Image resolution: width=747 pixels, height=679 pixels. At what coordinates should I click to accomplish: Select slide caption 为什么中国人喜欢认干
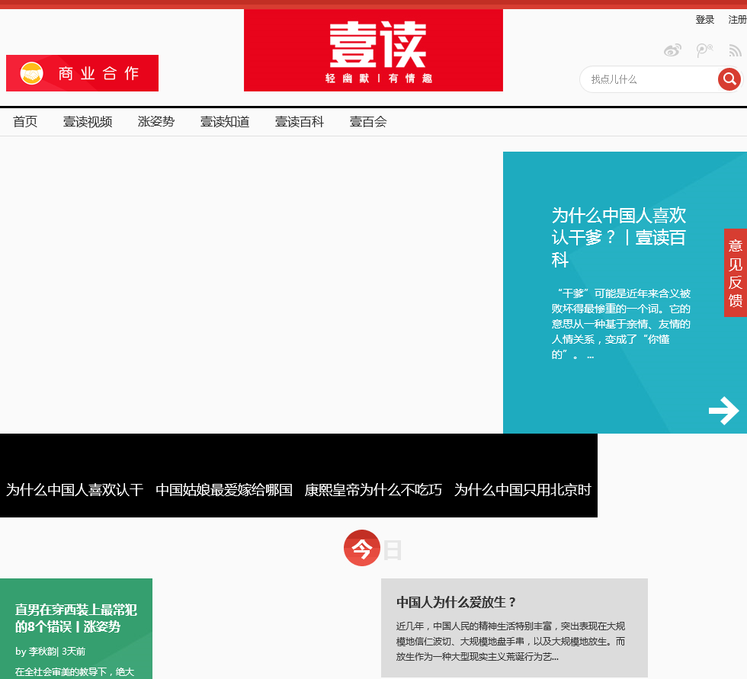tap(75, 489)
